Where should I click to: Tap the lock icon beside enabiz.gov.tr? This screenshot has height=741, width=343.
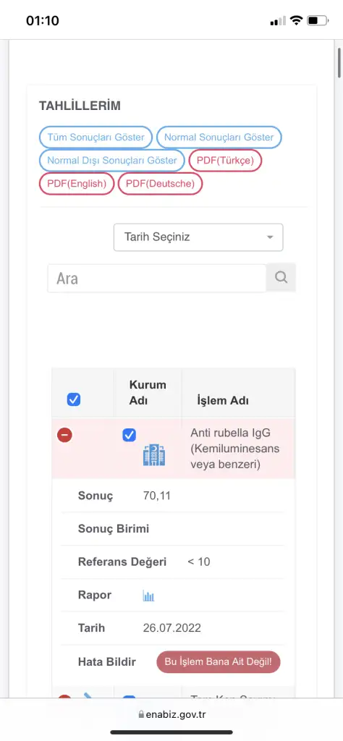coord(141,715)
